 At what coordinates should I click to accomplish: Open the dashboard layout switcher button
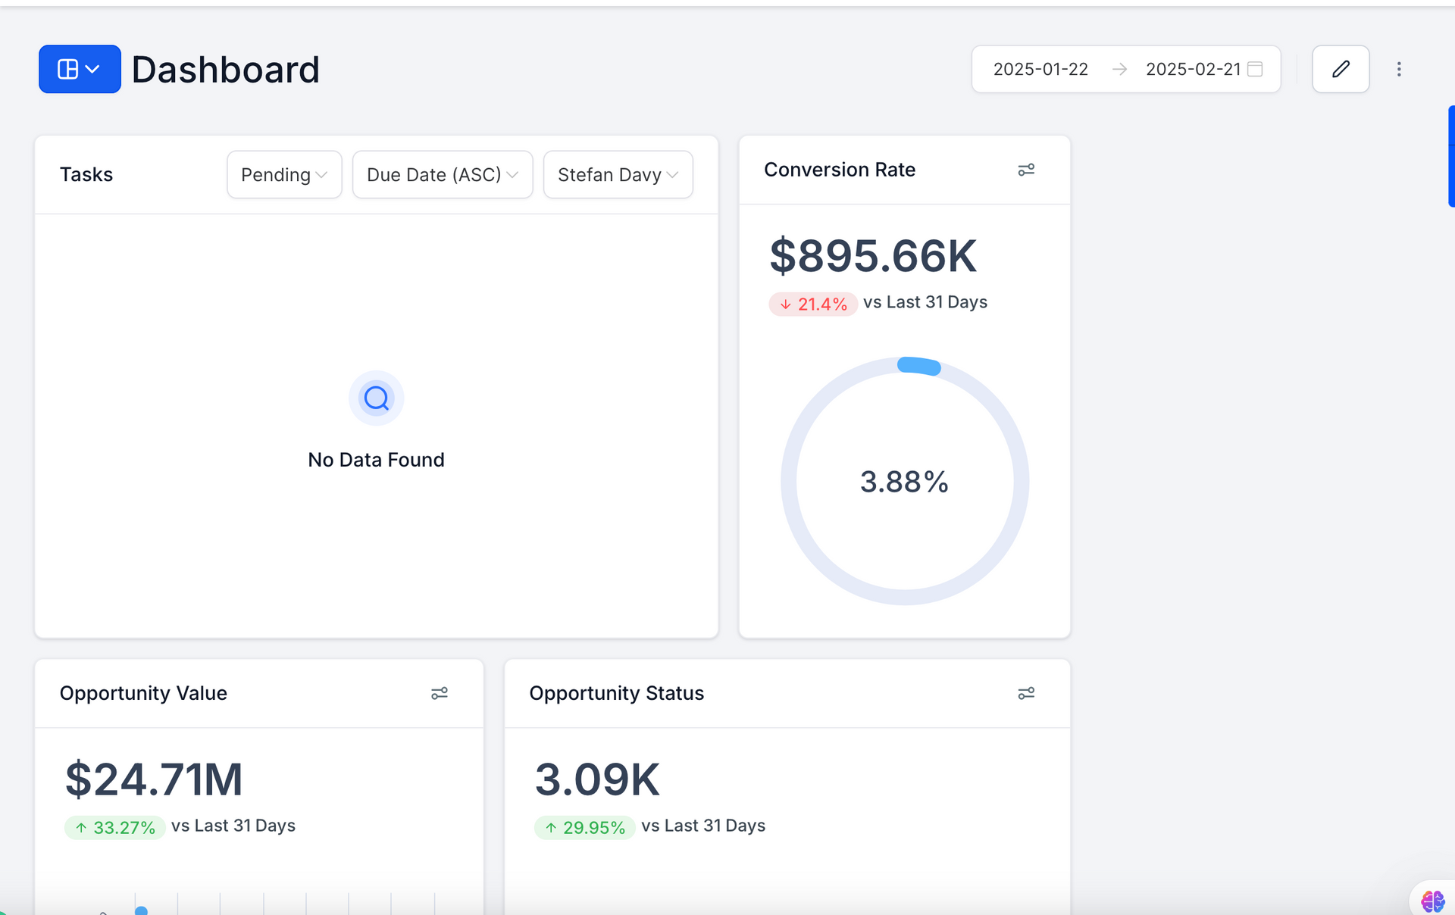pyautogui.click(x=80, y=69)
